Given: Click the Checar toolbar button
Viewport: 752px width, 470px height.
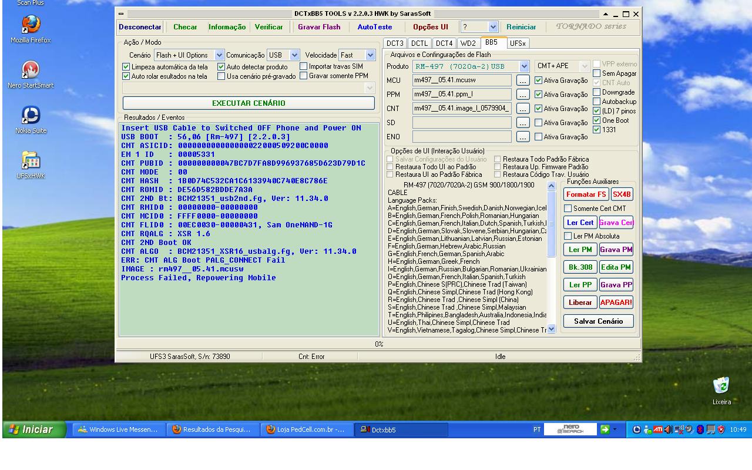Looking at the screenshot, I should [185, 27].
